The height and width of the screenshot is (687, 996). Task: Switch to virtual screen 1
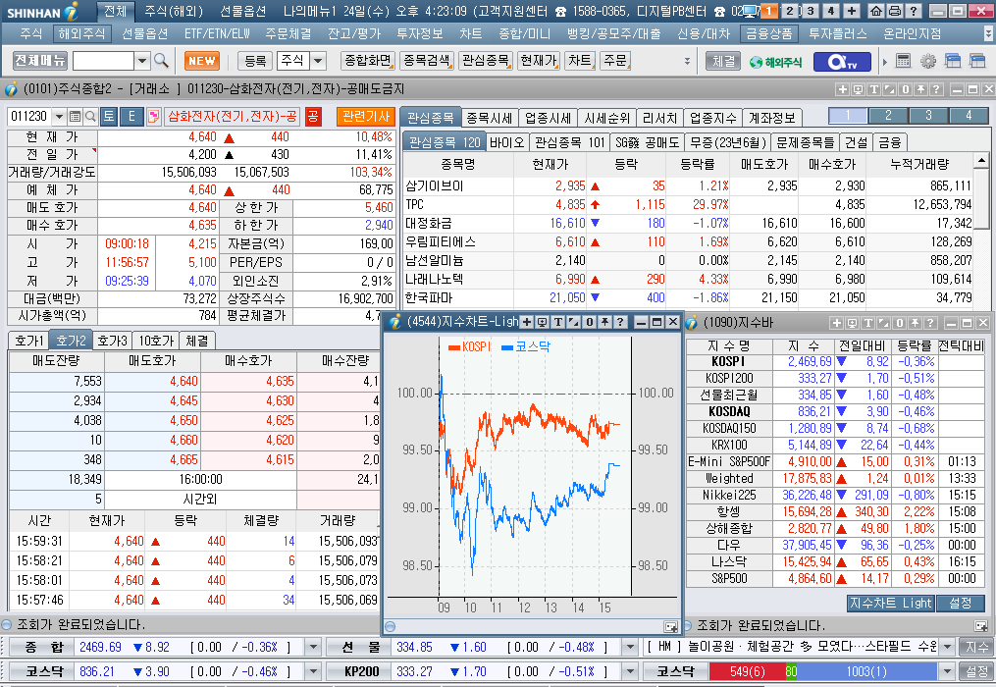coord(768,11)
